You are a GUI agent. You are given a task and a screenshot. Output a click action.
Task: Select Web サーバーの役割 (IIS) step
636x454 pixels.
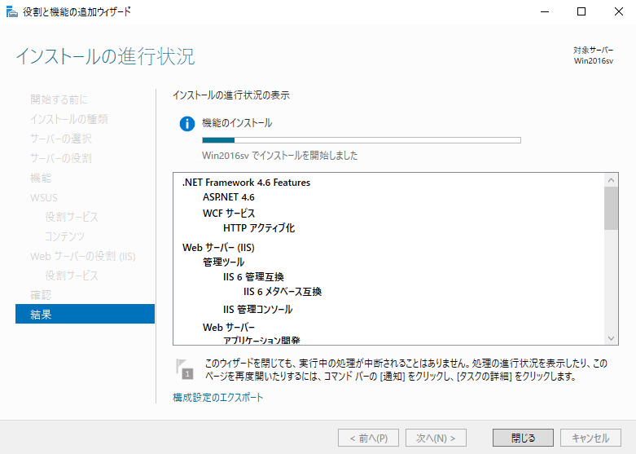click(83, 256)
